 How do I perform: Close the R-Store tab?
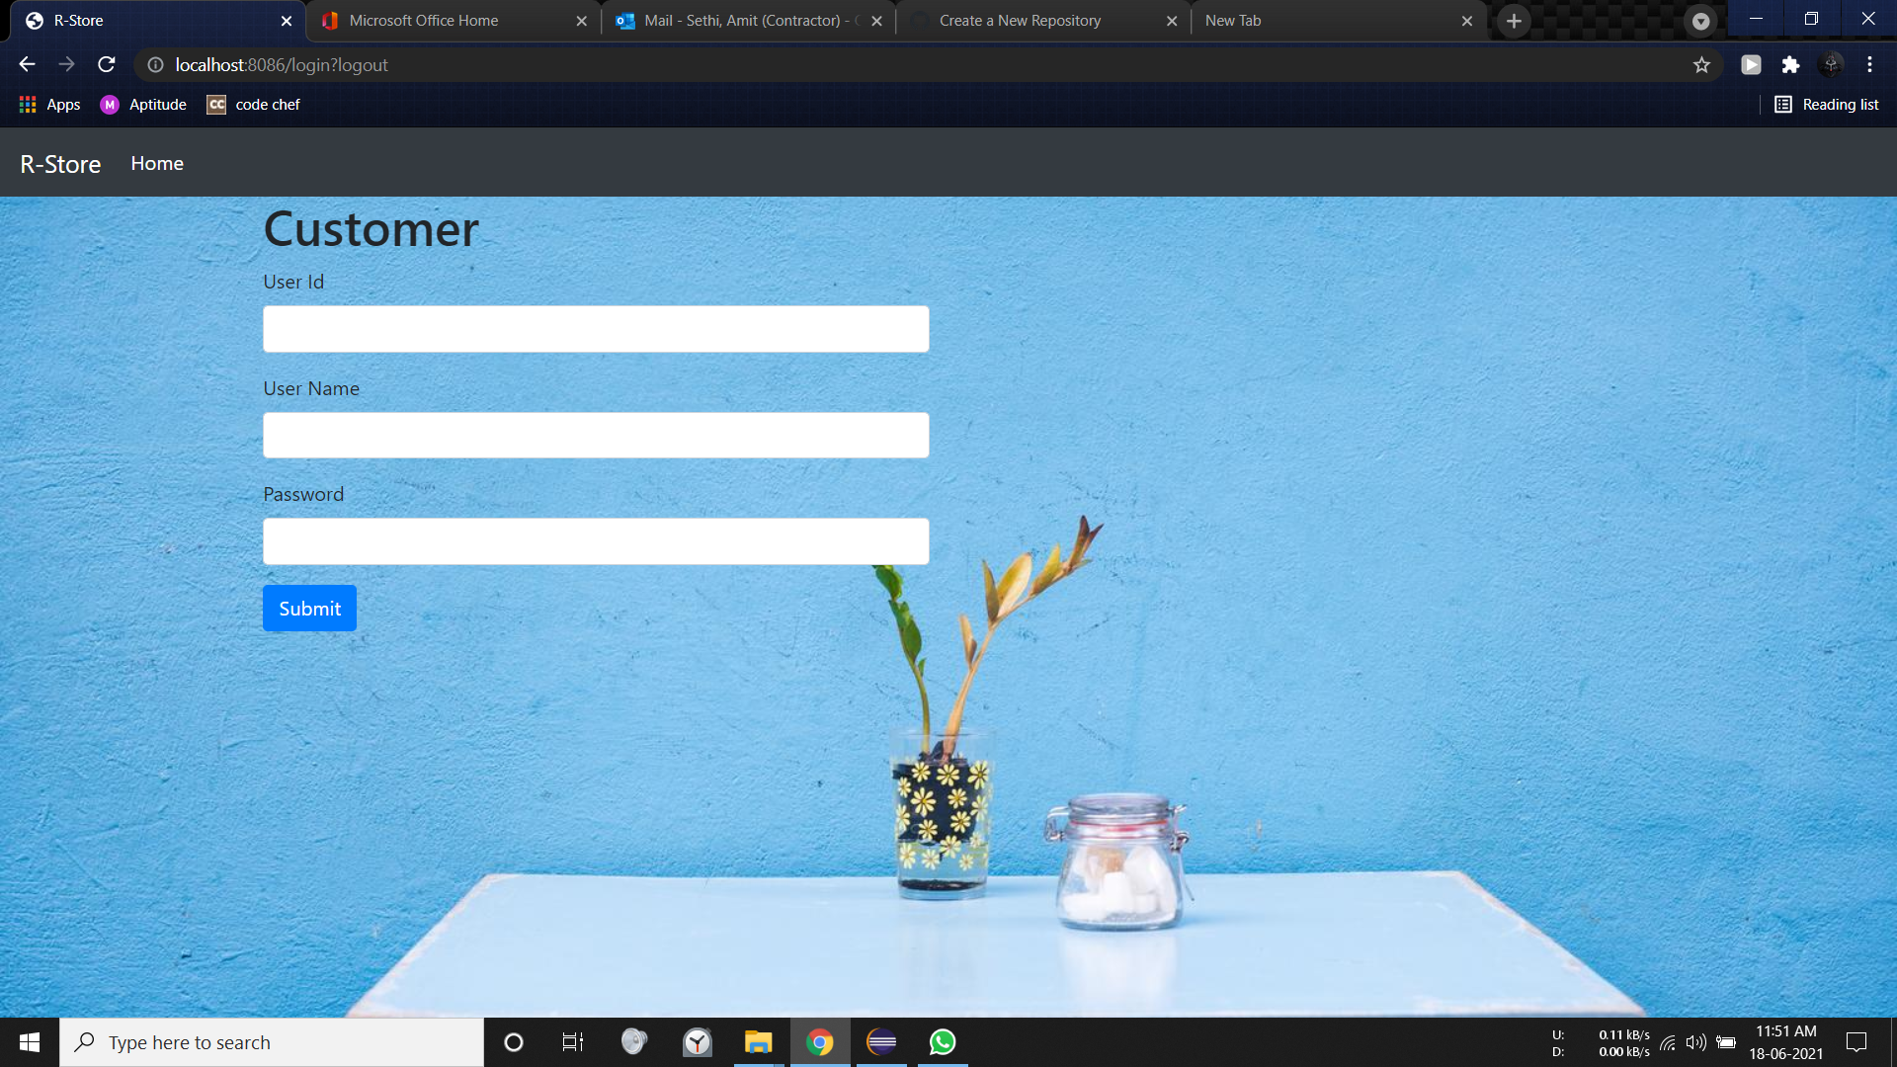point(287,21)
